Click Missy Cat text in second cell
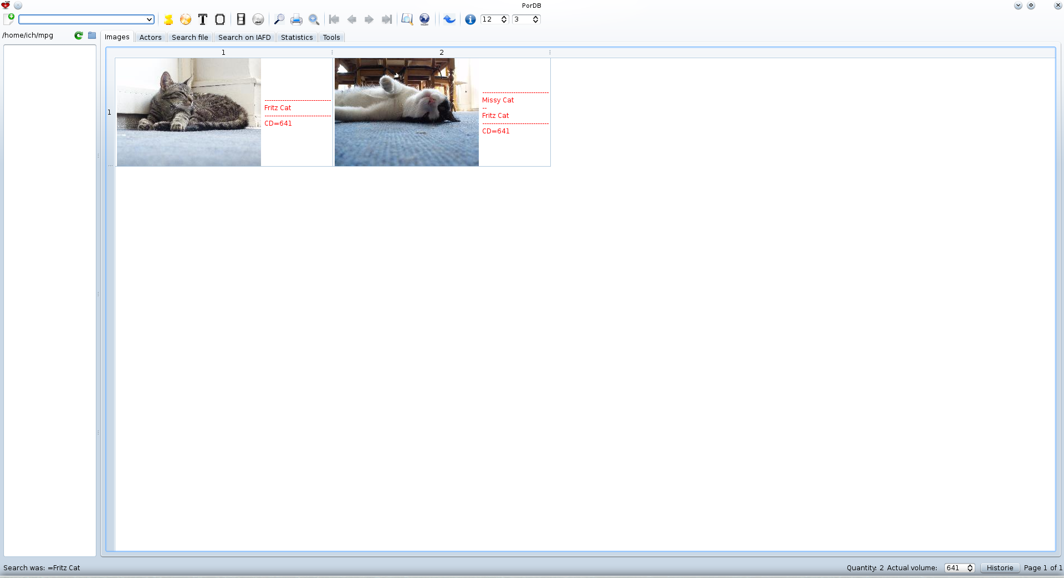The width and height of the screenshot is (1064, 578). tap(498, 100)
